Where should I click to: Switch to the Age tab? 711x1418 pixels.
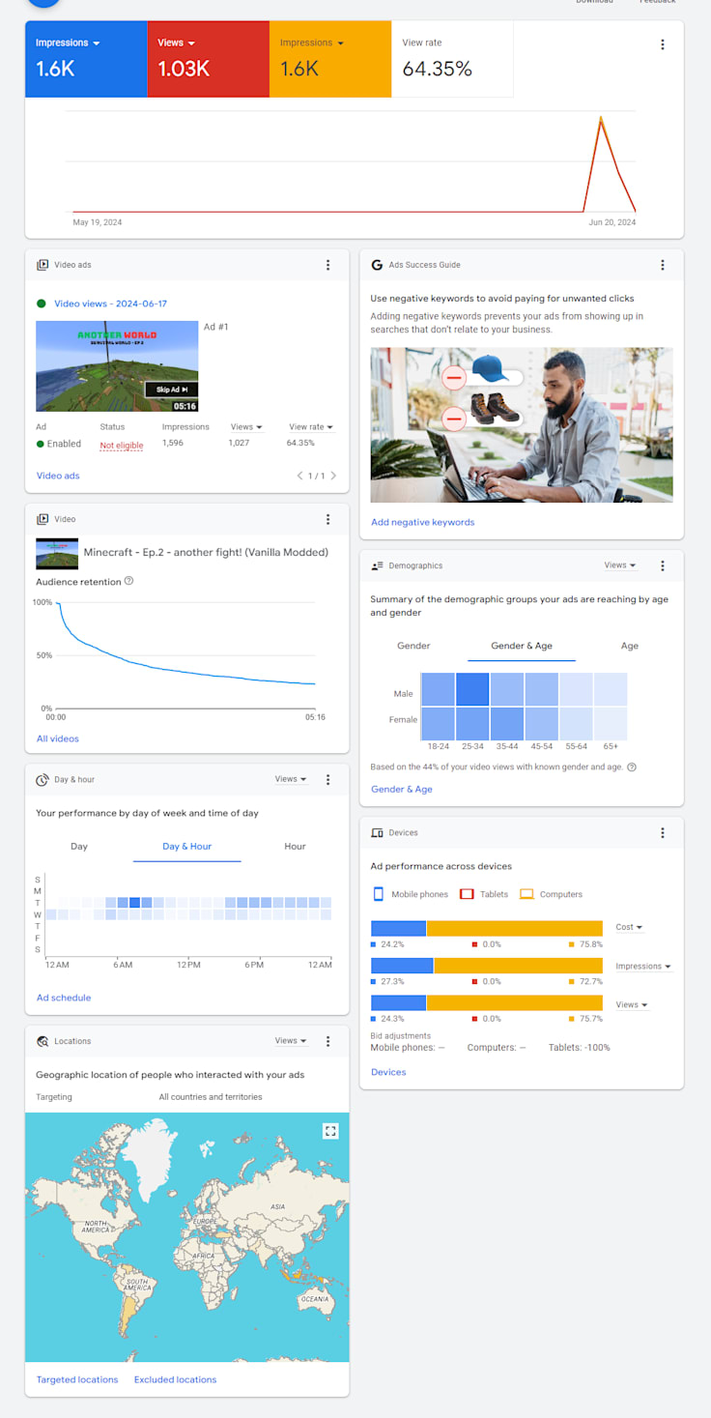(630, 646)
